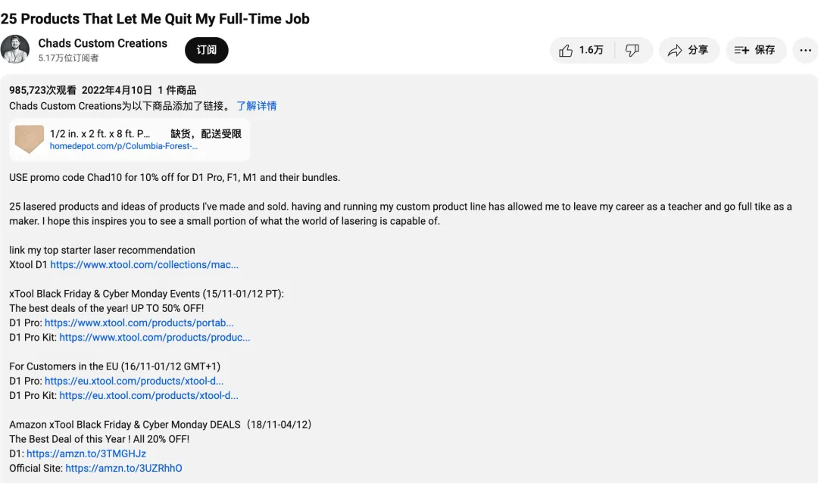Open Chads Custom Creations channel avatar
818x483 pixels.
point(14,49)
